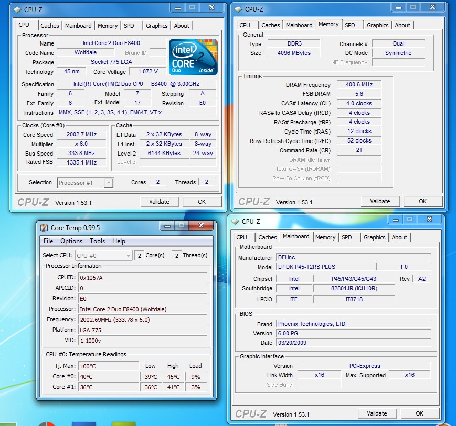Viewport: 456px width, 426px height.
Task: Click the Core Temp title bar icon
Action: click(x=44, y=227)
